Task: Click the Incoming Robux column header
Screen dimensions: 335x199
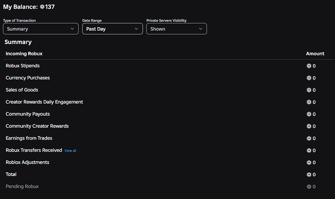Action: click(x=24, y=54)
